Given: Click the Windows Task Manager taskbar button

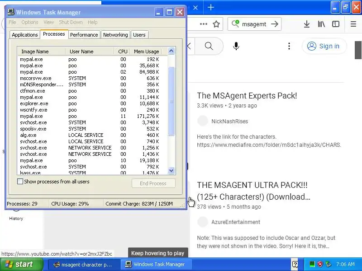Looking at the screenshot, I should point(157,264).
